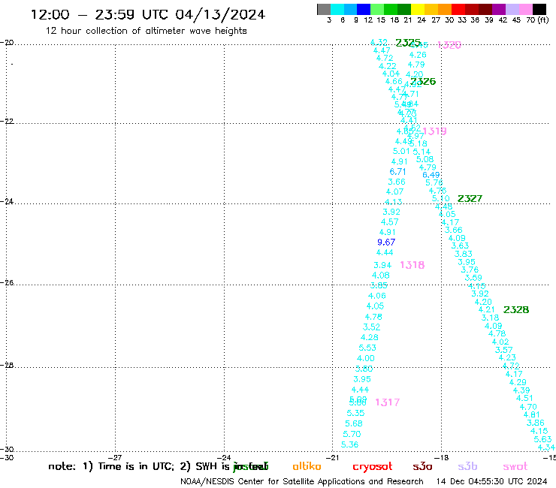Viewport: 556px width, 488px height.
Task: Click the '12 hour collection of altimeter wave heights' subtitle
Action: point(146,31)
